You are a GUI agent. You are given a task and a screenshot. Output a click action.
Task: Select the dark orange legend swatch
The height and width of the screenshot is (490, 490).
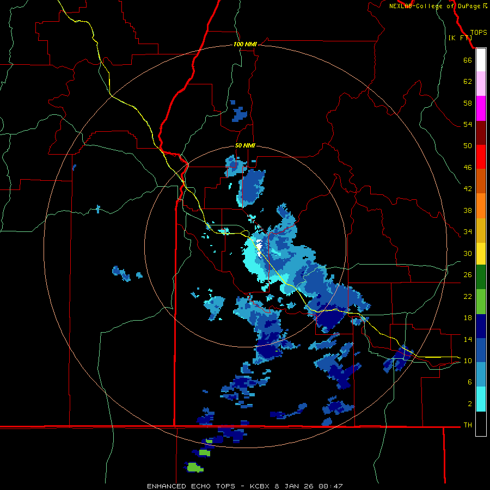[481, 181]
